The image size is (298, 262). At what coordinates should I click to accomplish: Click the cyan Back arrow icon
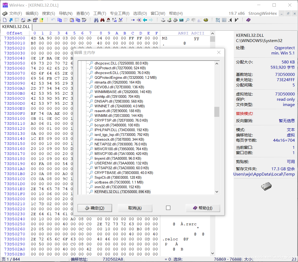point(145,20)
